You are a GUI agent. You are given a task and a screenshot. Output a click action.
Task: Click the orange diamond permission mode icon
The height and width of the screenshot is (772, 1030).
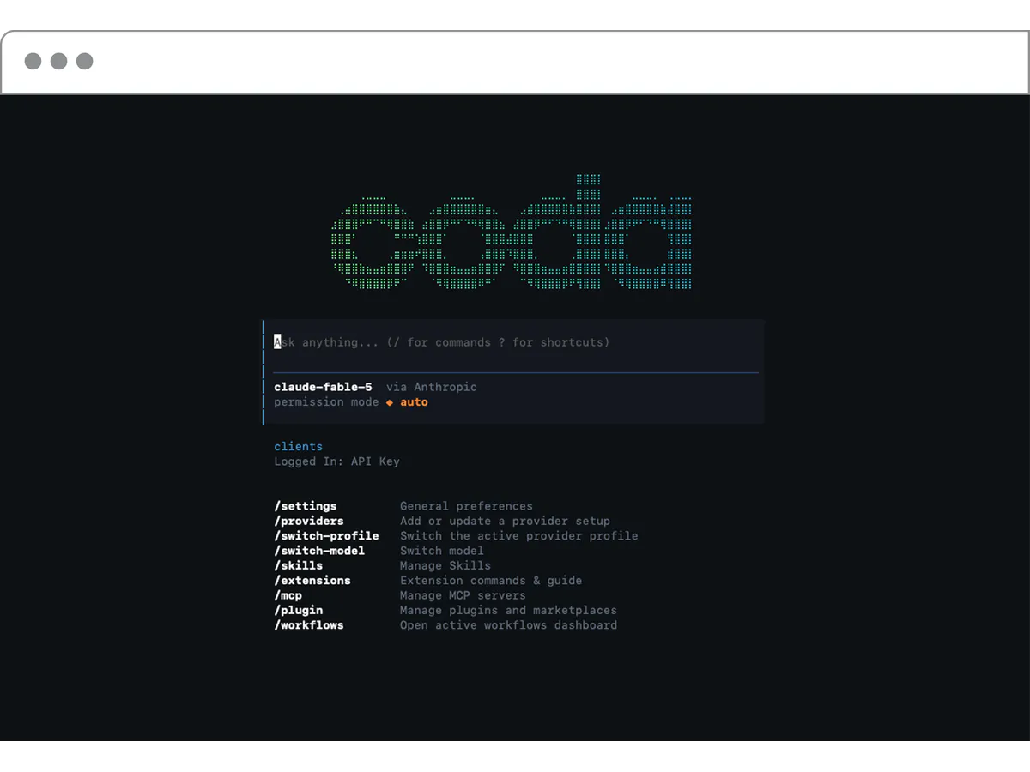tap(390, 402)
